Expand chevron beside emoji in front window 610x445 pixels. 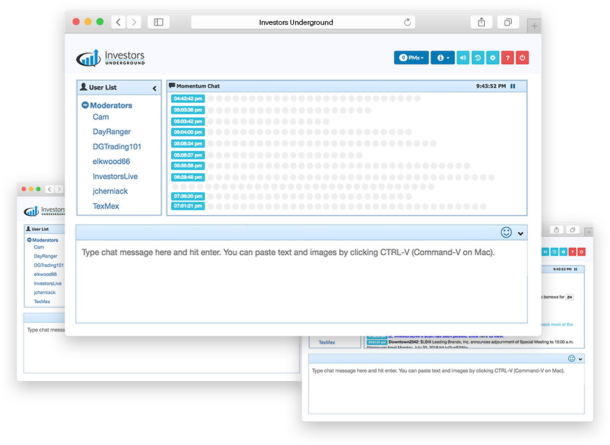[521, 234]
